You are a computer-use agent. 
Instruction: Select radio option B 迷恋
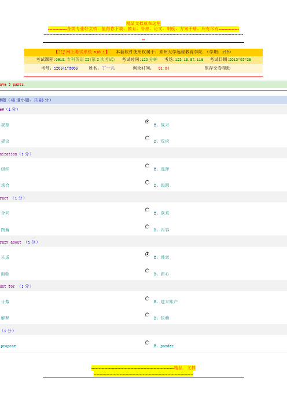coord(147,254)
